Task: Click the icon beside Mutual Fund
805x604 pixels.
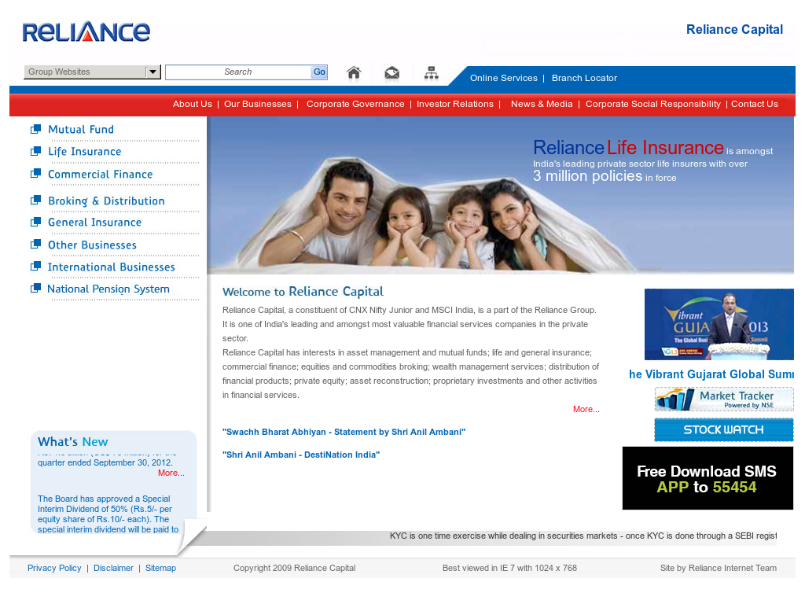Action: 35,128
